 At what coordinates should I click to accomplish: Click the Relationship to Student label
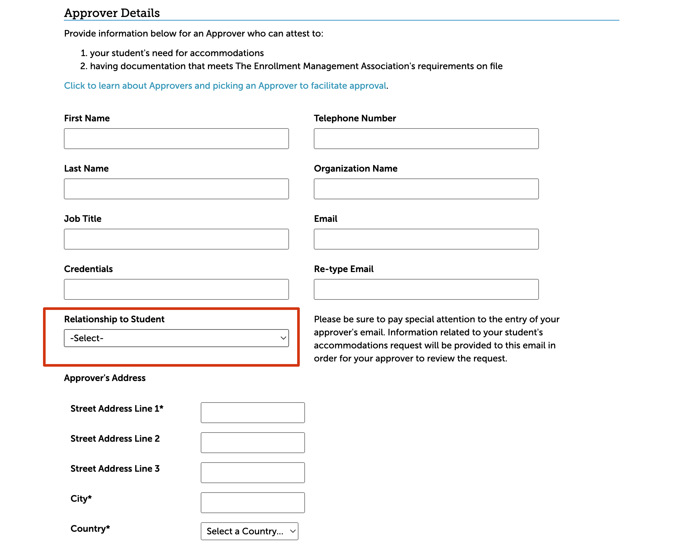(114, 319)
